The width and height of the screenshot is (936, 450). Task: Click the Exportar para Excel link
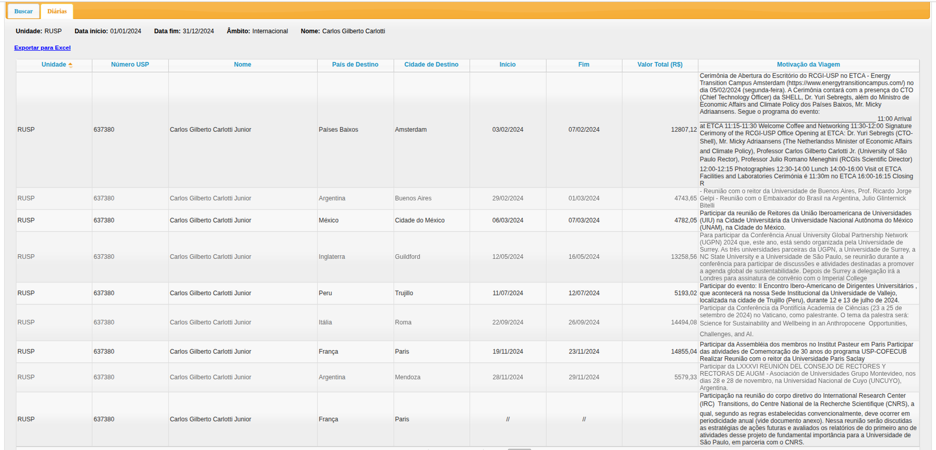(x=42, y=48)
